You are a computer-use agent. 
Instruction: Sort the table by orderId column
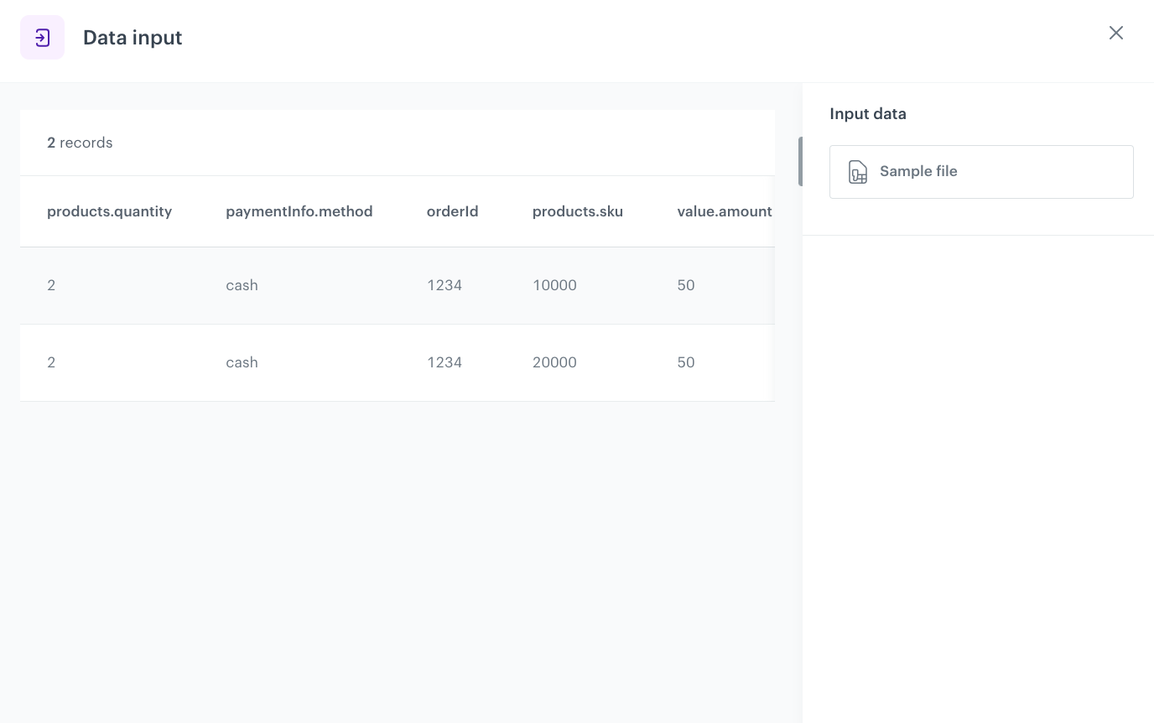(452, 211)
